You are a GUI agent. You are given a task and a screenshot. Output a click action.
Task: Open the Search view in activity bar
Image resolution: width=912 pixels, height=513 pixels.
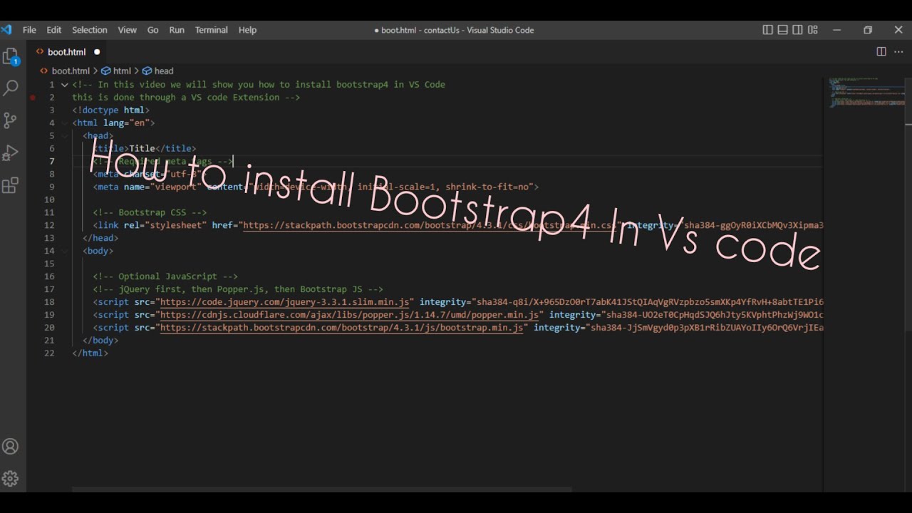pyautogui.click(x=11, y=88)
